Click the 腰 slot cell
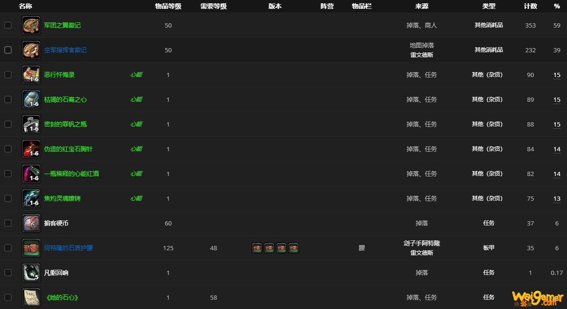 362,248
